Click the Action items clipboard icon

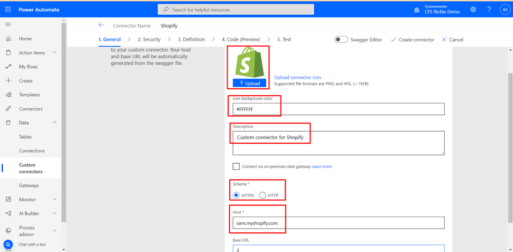9,53
